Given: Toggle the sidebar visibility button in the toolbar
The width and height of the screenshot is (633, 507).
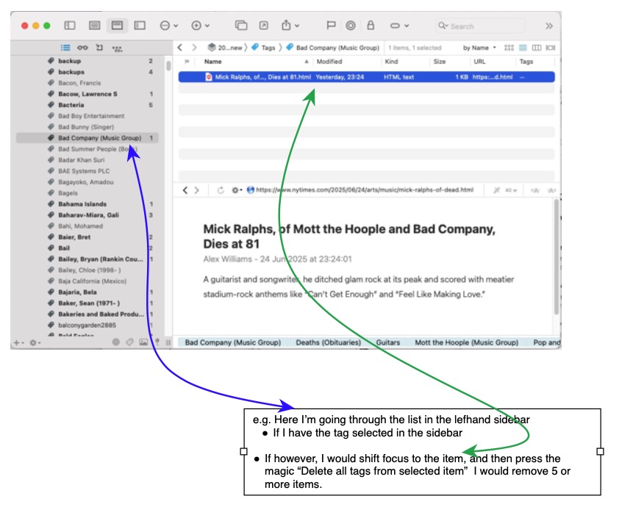Looking at the screenshot, I should coord(70,26).
